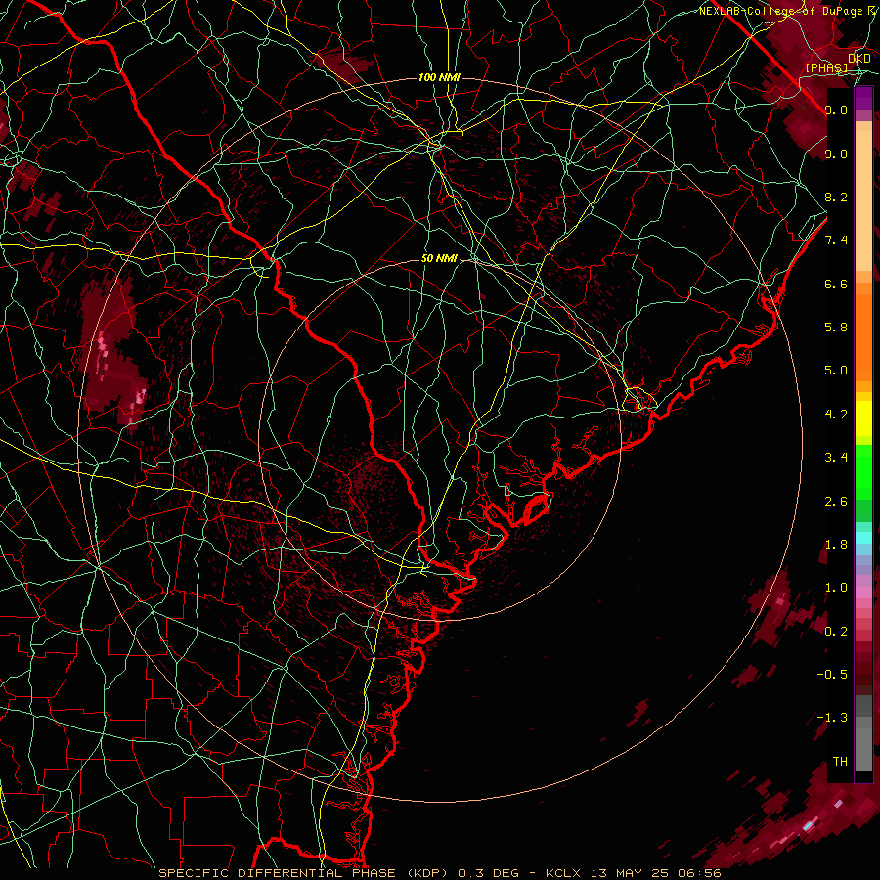Click the 50 NMI range ring label
Image resolution: width=880 pixels, height=880 pixels.
pyautogui.click(x=439, y=258)
